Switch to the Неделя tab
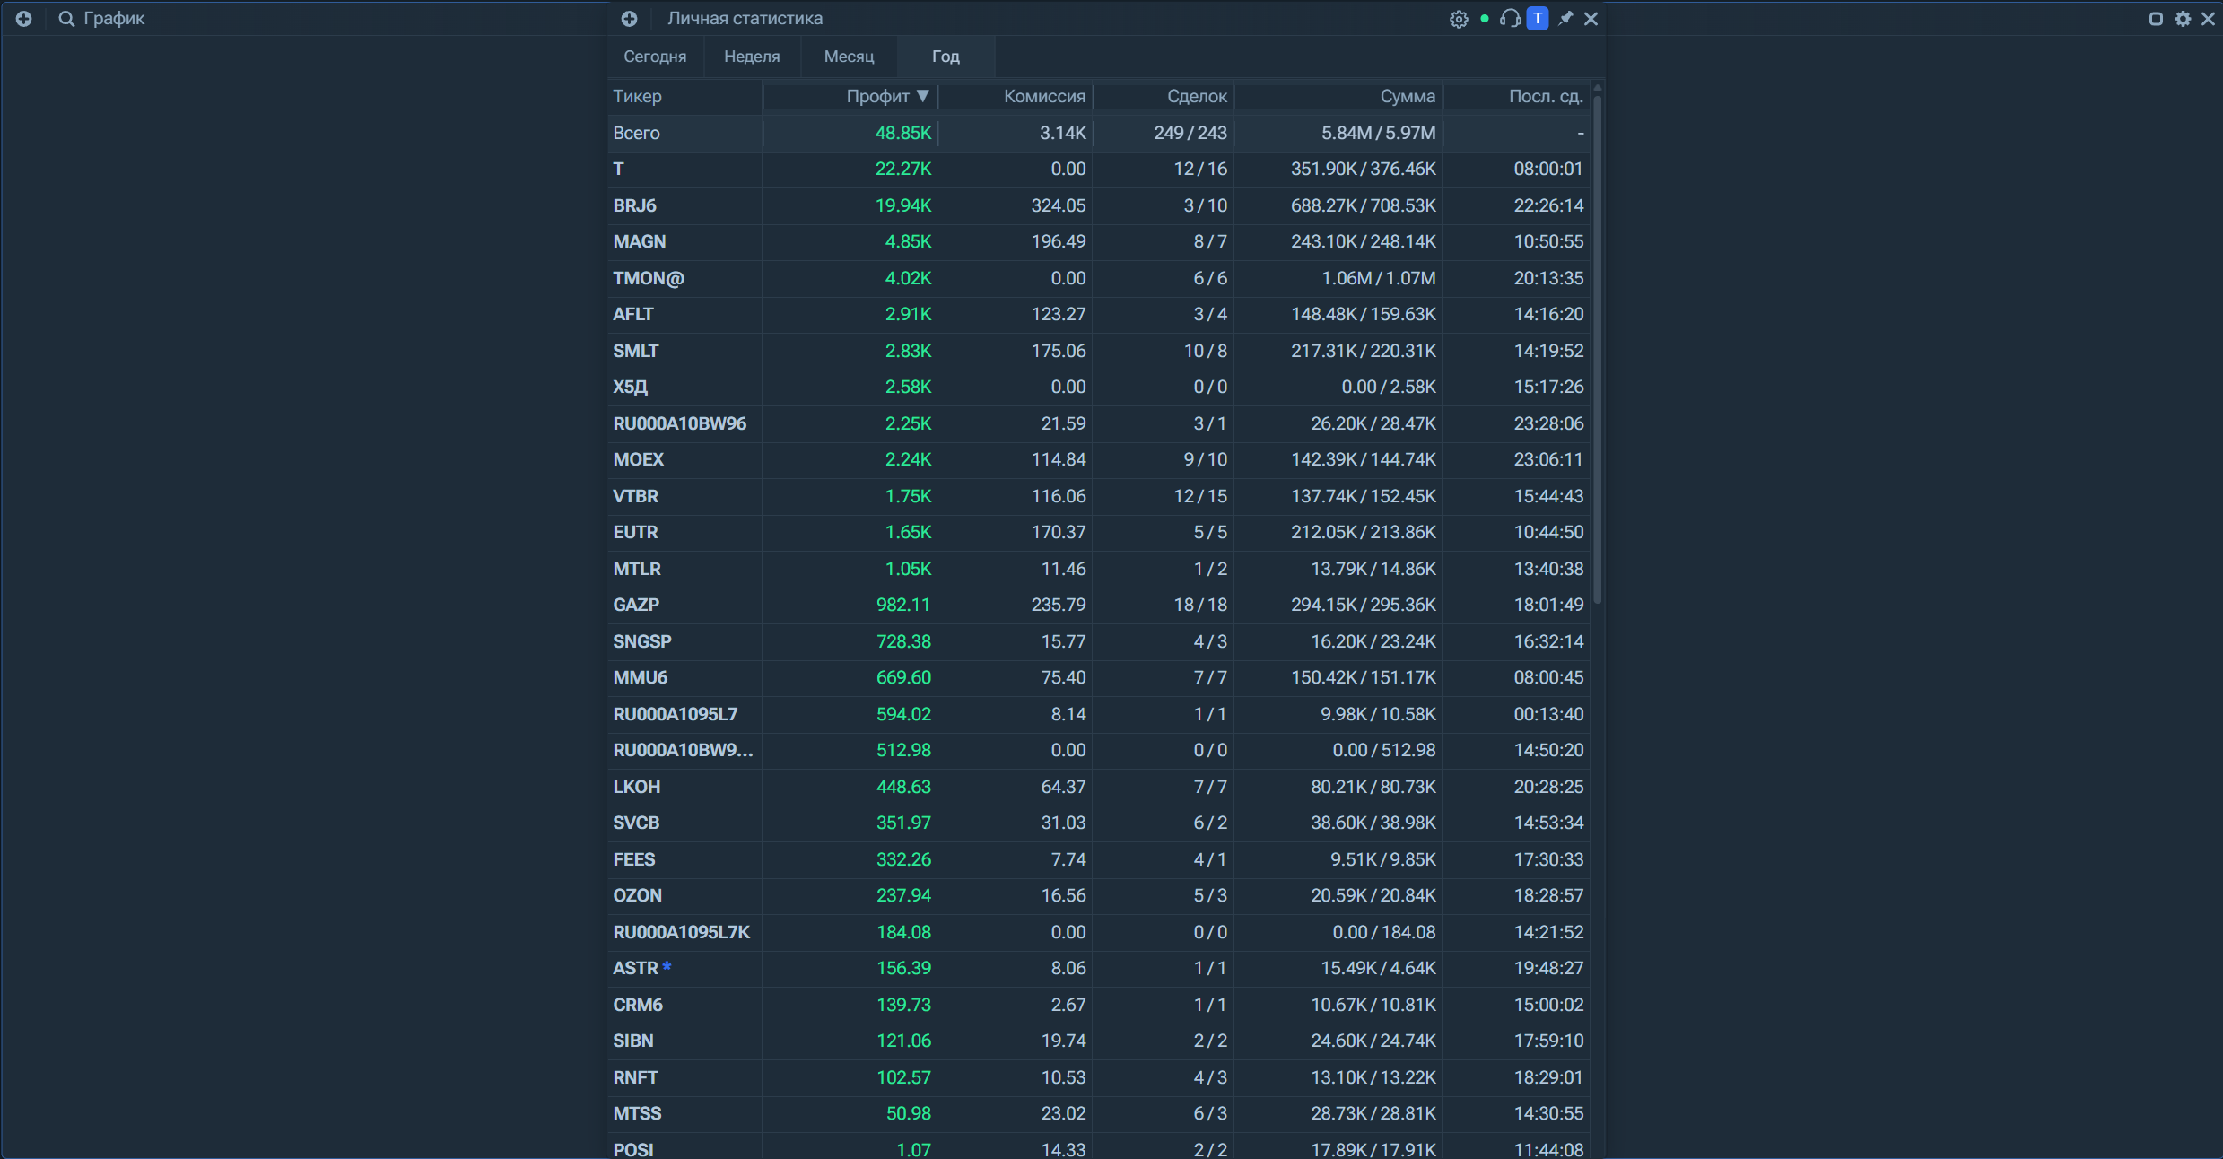The height and width of the screenshot is (1159, 2223). point(752,57)
